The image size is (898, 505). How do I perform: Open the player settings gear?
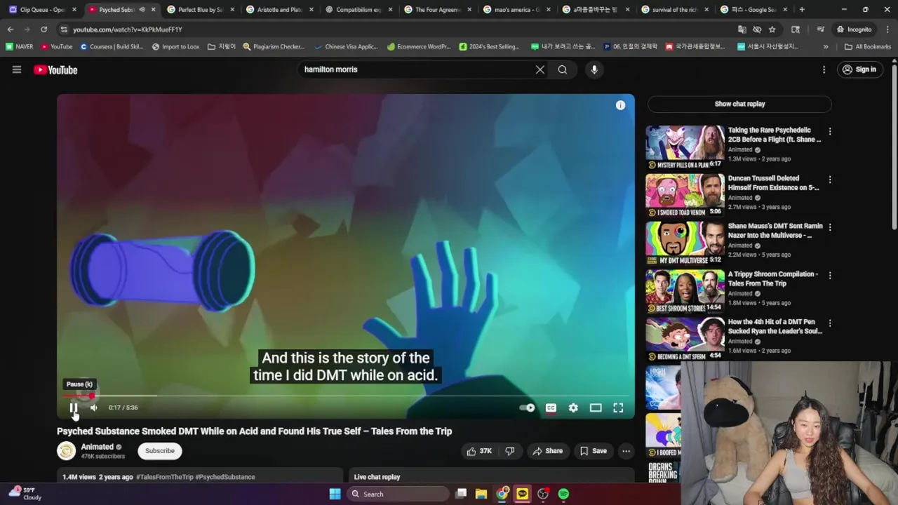[573, 408]
